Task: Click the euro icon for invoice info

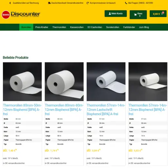Action: 10,3
